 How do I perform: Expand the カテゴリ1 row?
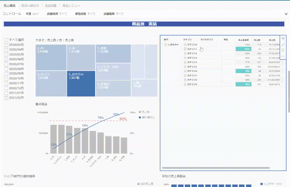pos(185,49)
